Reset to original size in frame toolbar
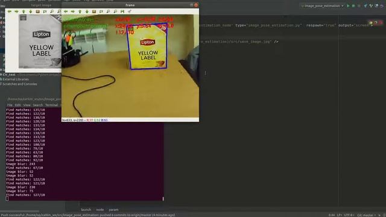 tap(101, 11)
